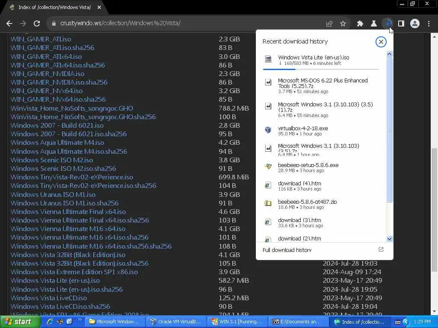The width and height of the screenshot is (438, 328).
Task: Open Windows Uranus ISO M1.iso link
Action: pyautogui.click(x=53, y=194)
